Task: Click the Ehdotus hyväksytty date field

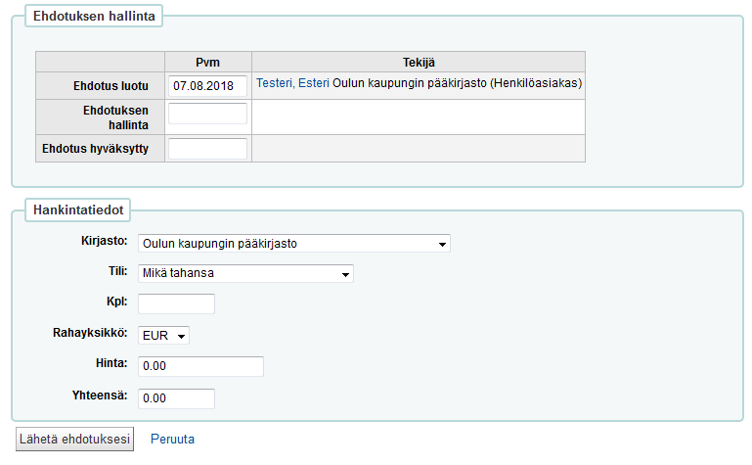Action: 207,148
